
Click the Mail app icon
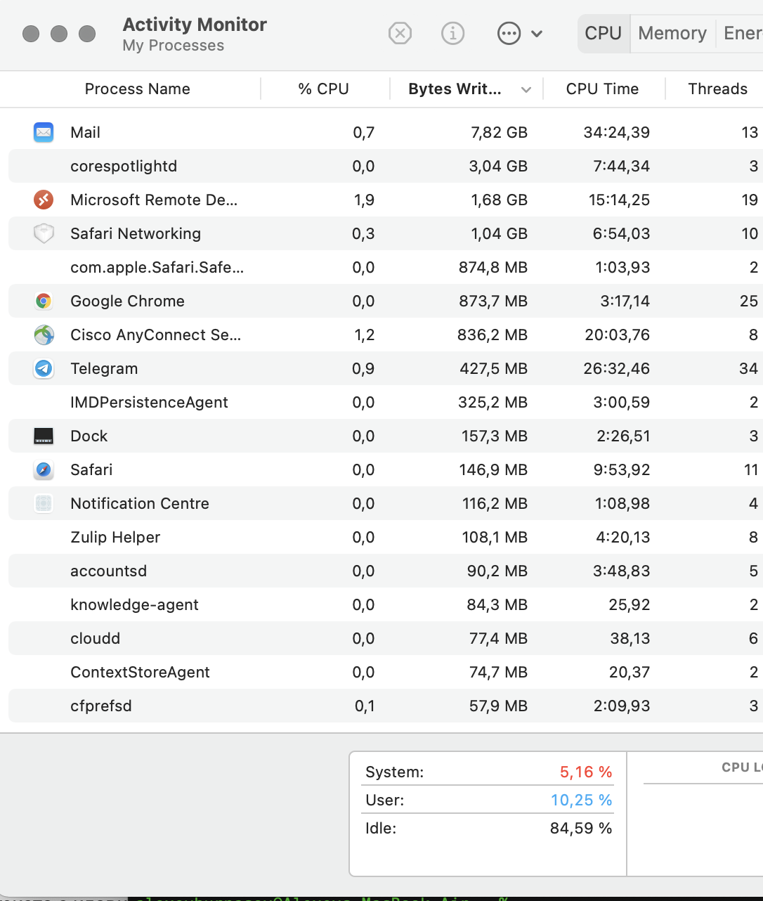point(44,132)
